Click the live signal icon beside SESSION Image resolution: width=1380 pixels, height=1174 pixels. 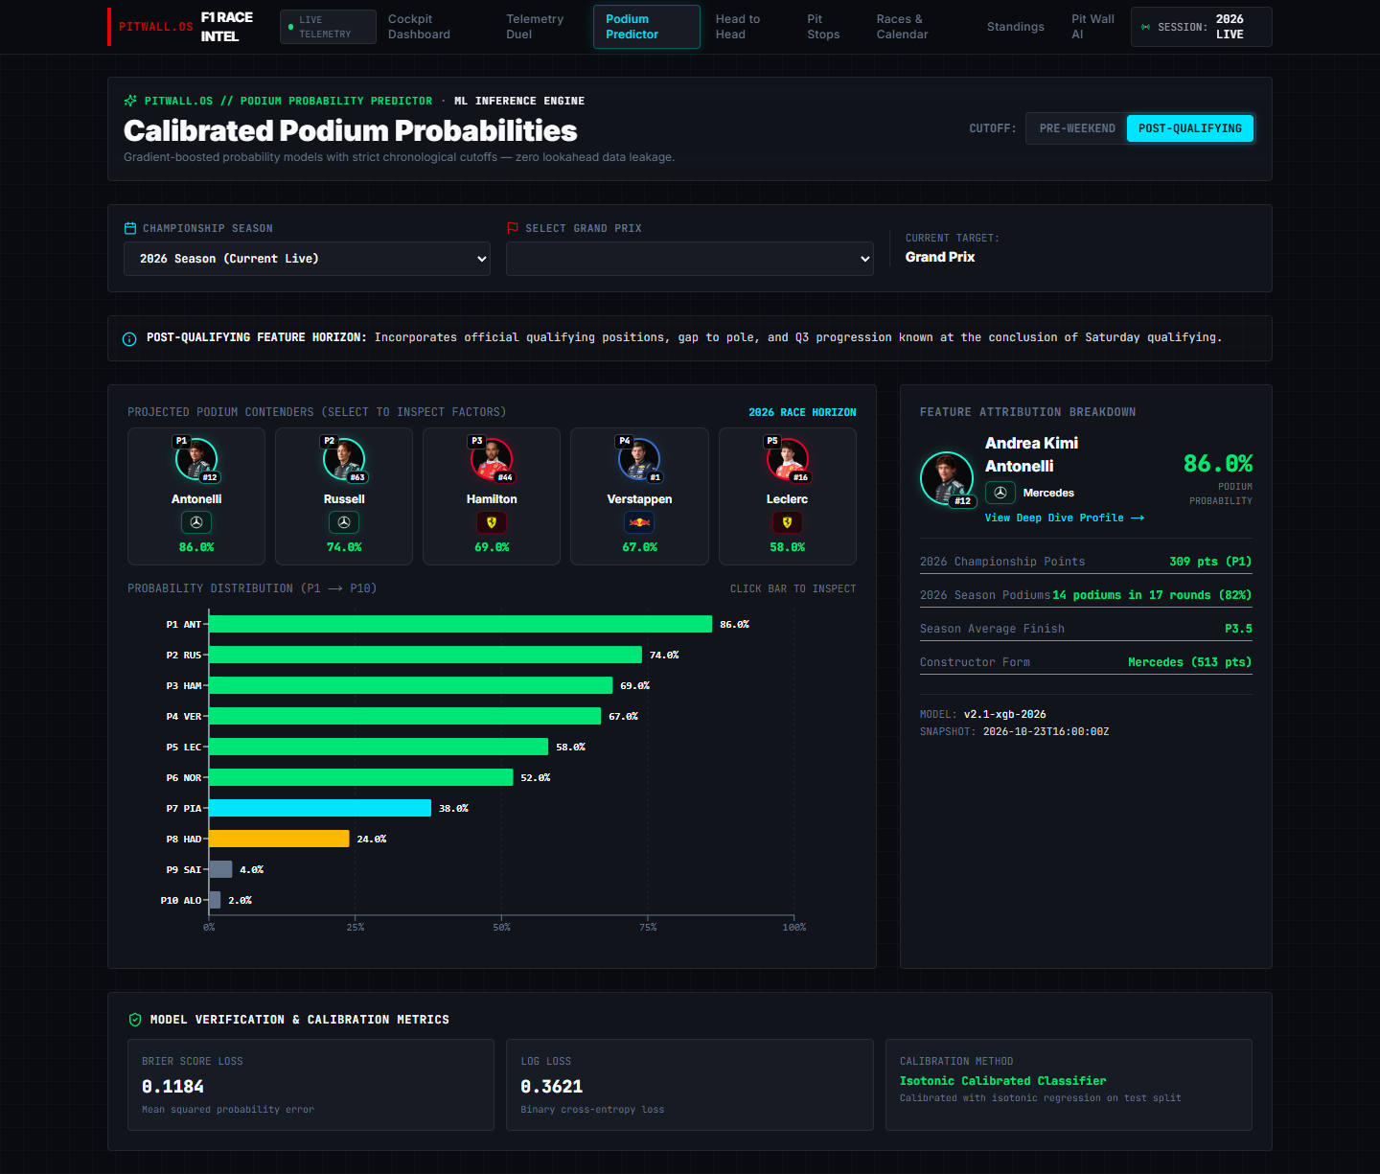click(1145, 27)
